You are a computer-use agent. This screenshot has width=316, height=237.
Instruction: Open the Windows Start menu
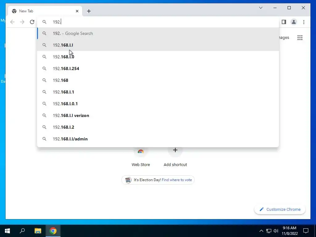coord(7,231)
